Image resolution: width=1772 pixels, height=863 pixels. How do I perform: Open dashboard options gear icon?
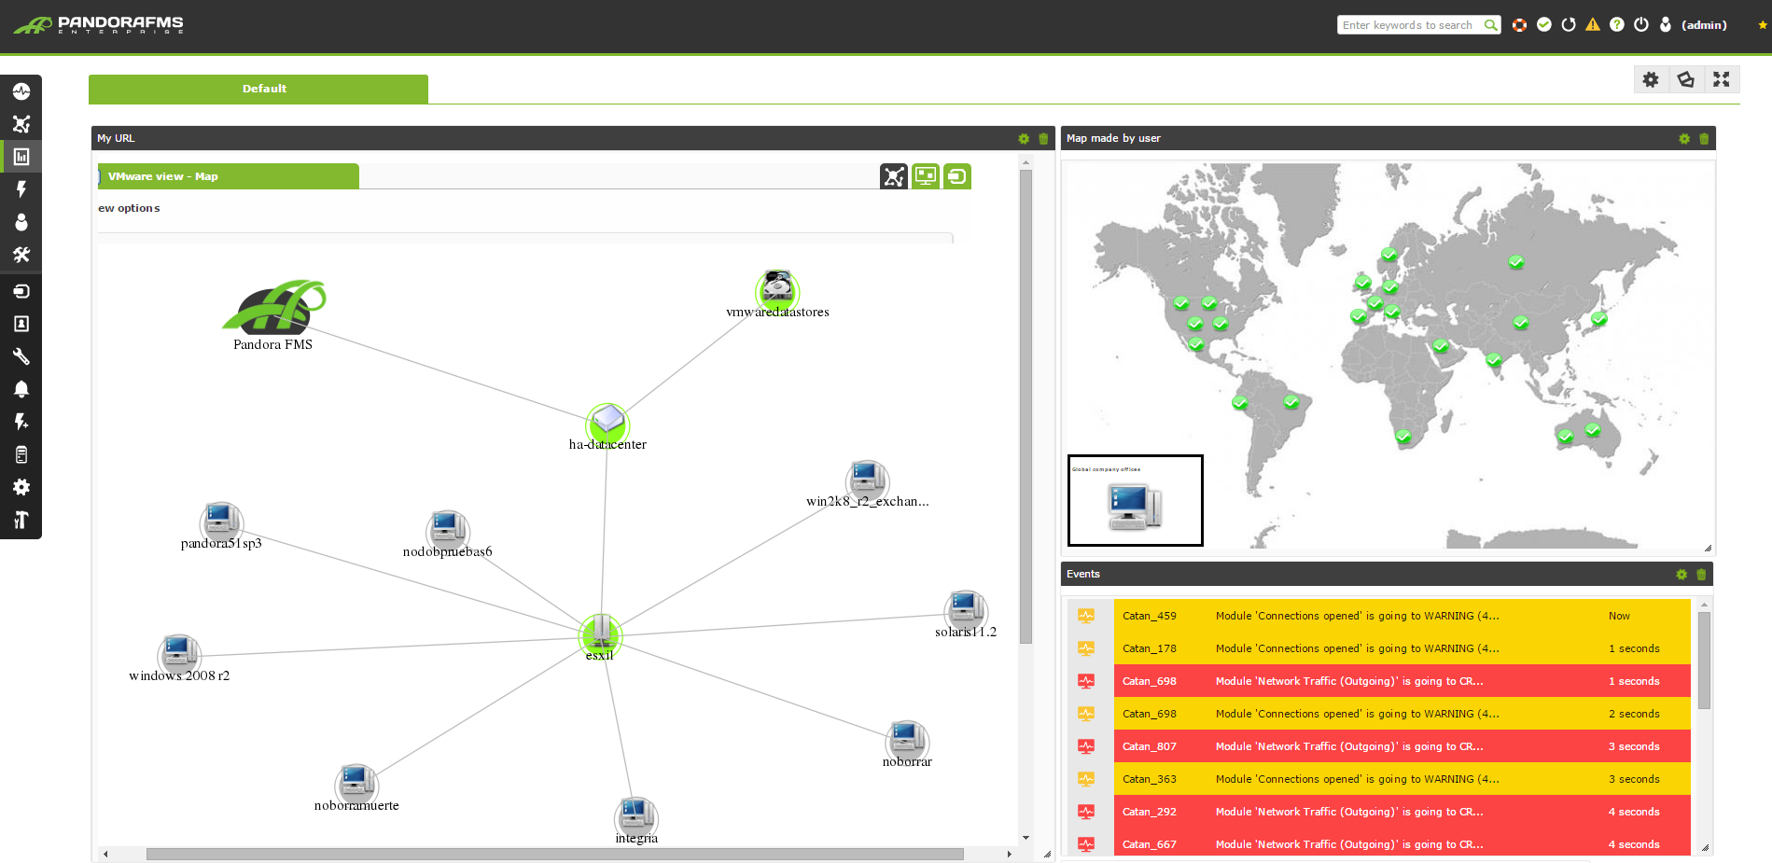tap(1651, 79)
